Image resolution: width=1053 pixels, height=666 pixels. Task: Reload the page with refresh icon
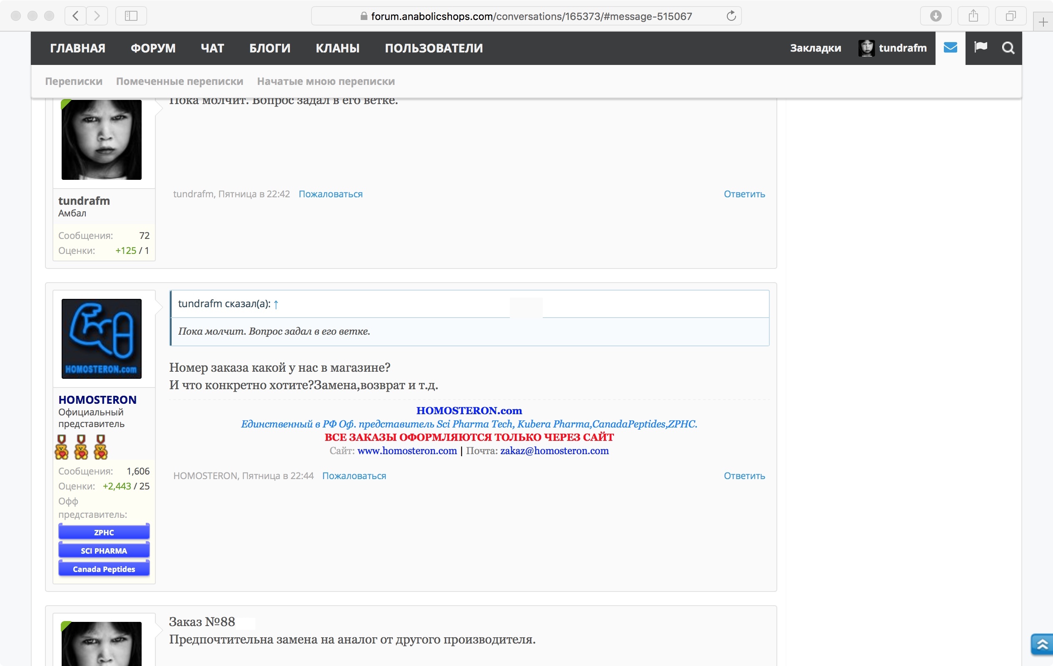(x=731, y=16)
